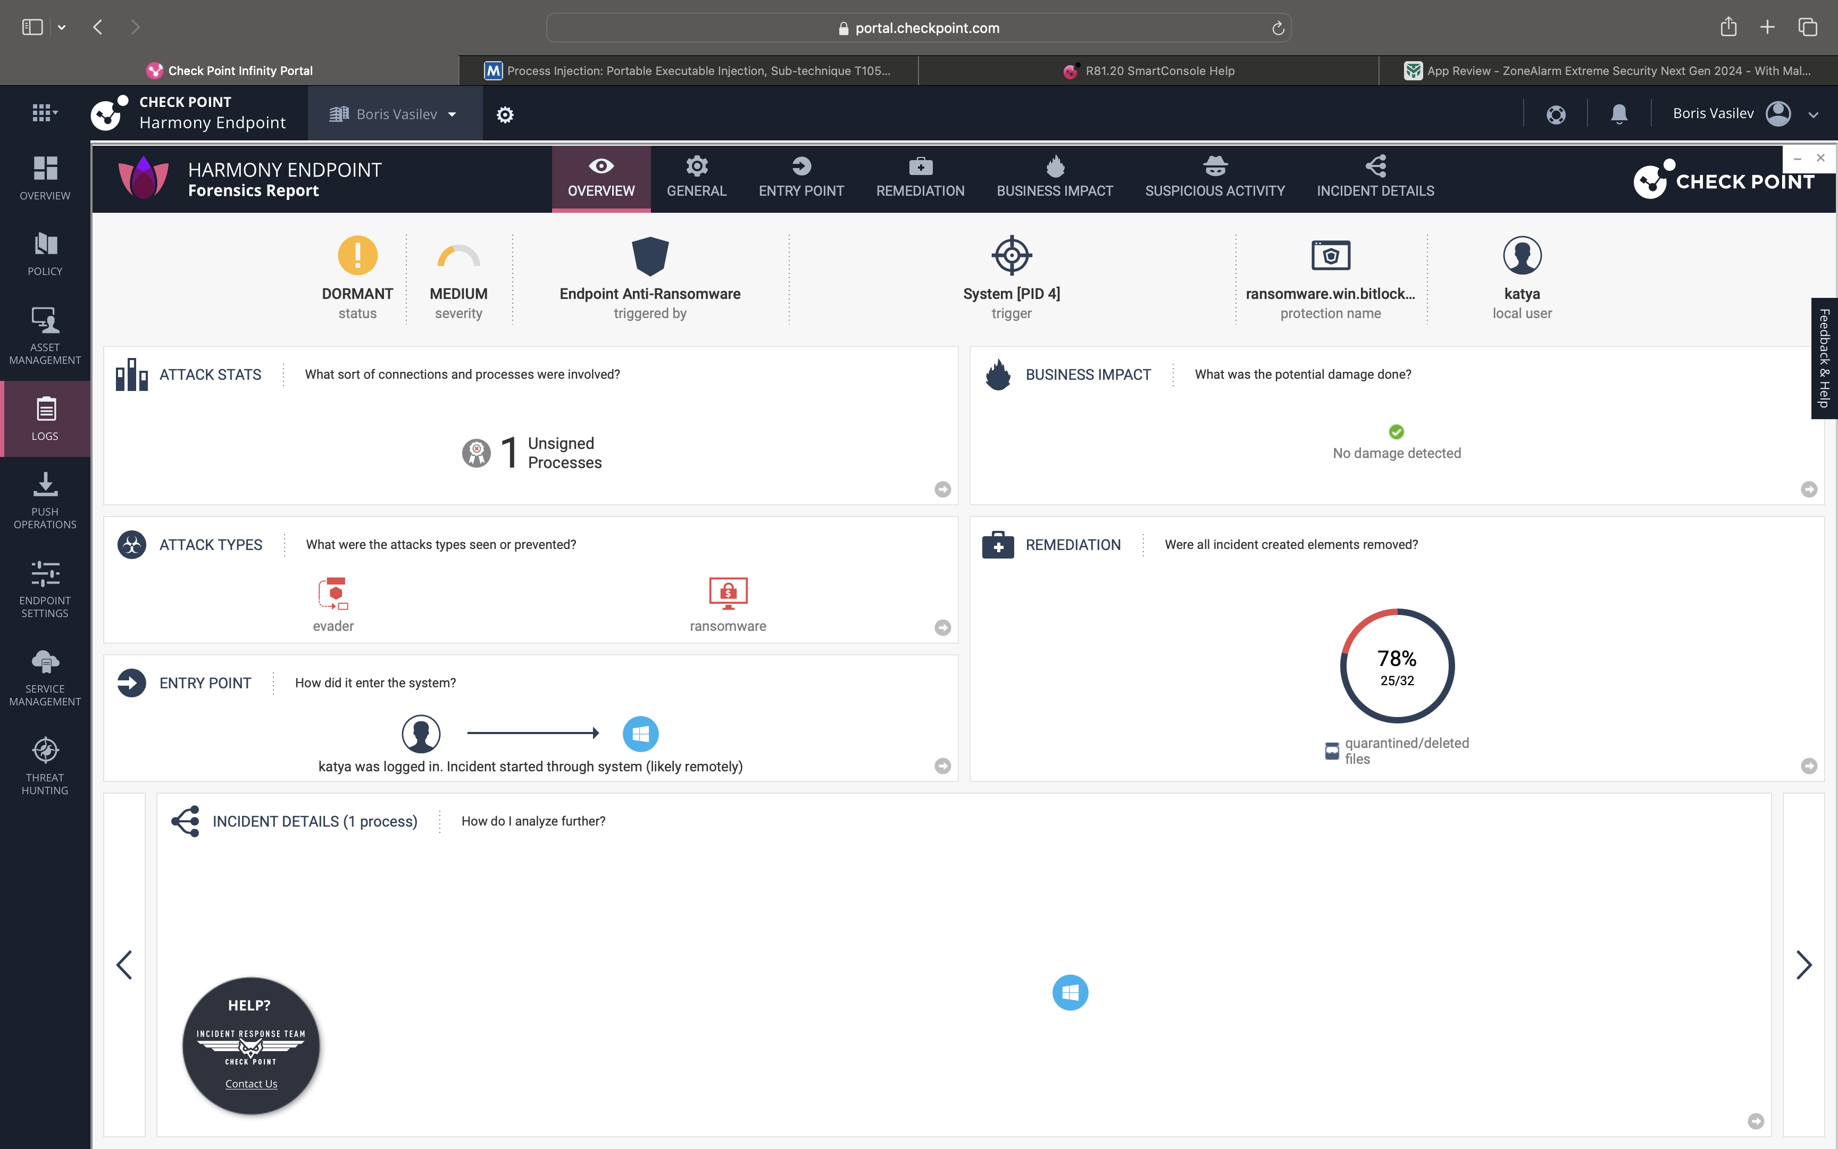Open the Overview sidebar section
This screenshot has height=1149, width=1838.
tap(45, 178)
